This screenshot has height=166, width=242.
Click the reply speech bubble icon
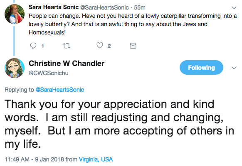[33, 46]
